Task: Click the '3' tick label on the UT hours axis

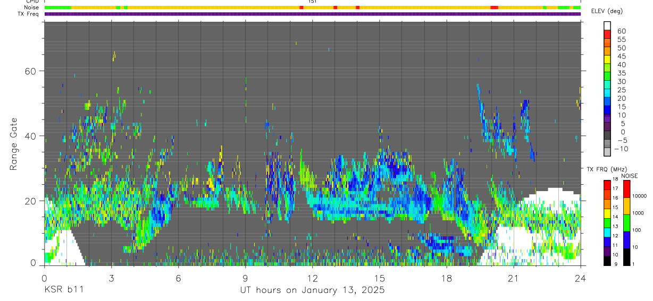Action: [x=111, y=278]
